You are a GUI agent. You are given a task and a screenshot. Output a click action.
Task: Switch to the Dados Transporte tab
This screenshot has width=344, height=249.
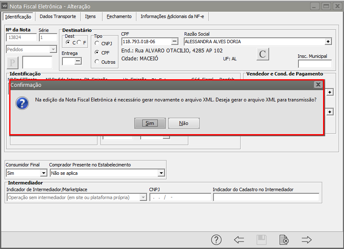pos(58,16)
